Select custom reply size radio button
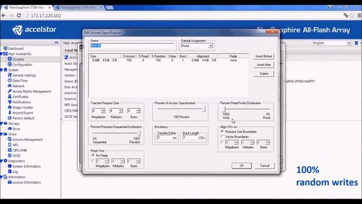The image size is (362, 204). (x=93, y=161)
